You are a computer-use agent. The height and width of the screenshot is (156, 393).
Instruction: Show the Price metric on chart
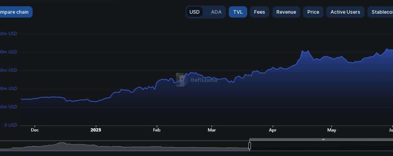313,12
